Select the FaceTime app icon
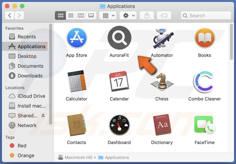Screen dimensions: 236x164 tap(205, 125)
